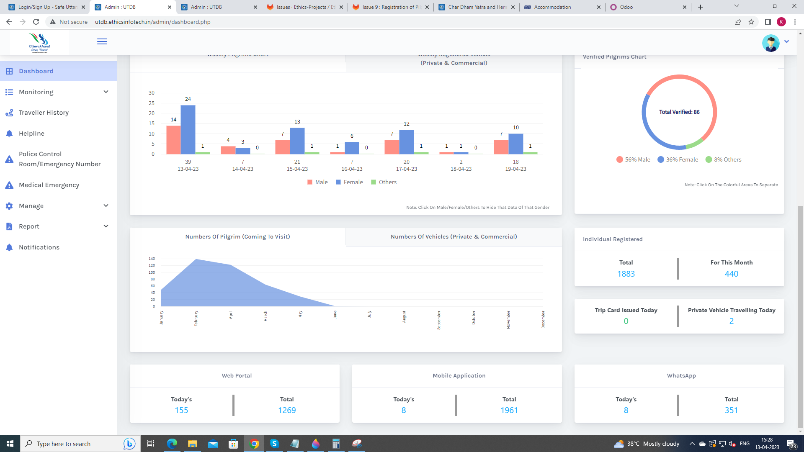
Task: Click the 56% Male donut legend swatch
Action: (619, 159)
